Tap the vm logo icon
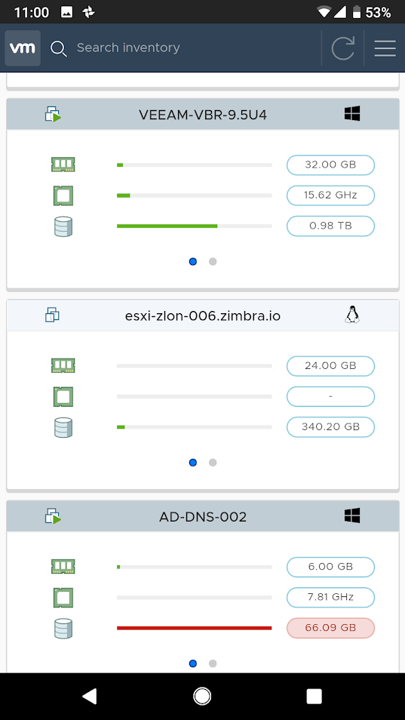Image resolution: width=405 pixels, height=720 pixels. coord(23,48)
